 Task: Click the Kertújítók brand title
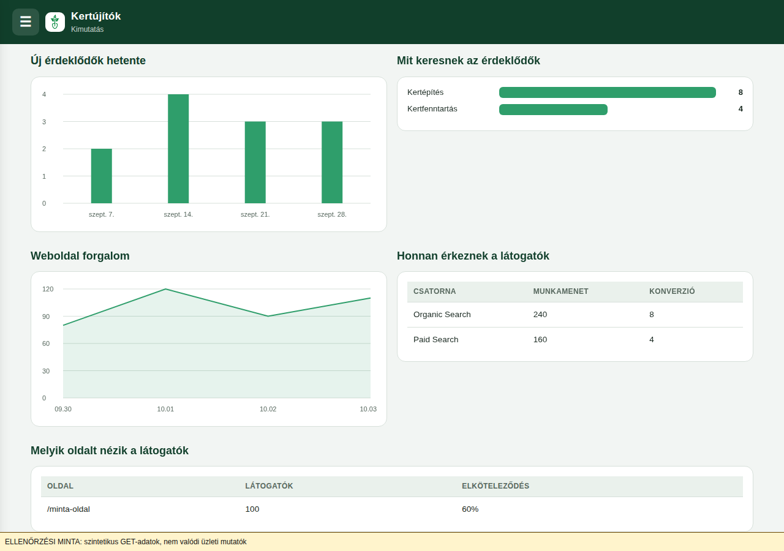[96, 17]
